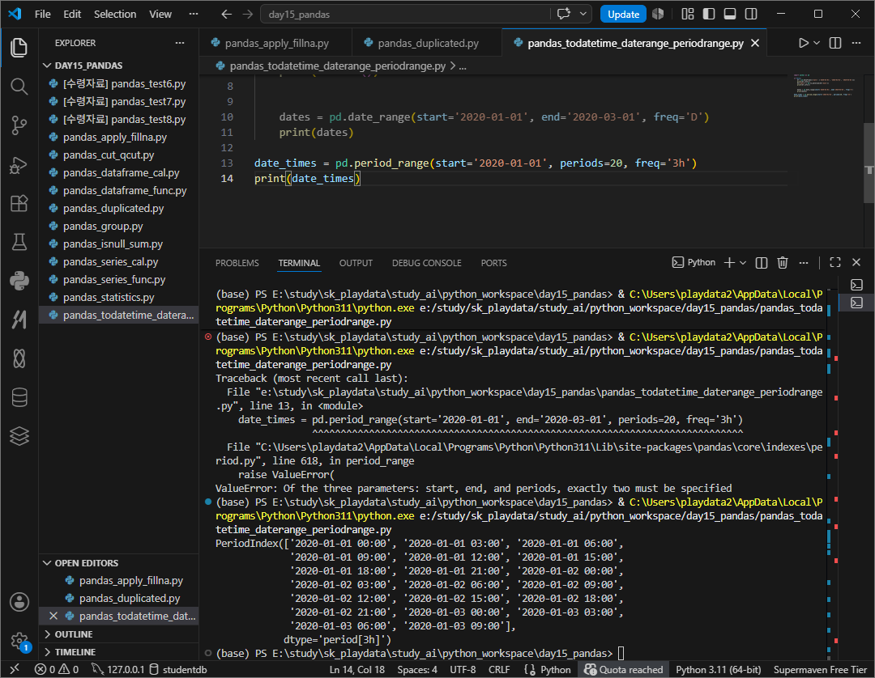Expand breadcrumb chevron after file name
This screenshot has height=678, width=875.
[x=453, y=66]
